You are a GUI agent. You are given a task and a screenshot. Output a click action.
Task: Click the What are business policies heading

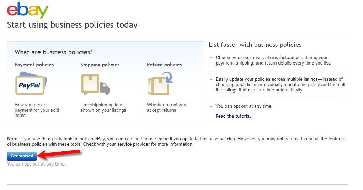(x=53, y=52)
